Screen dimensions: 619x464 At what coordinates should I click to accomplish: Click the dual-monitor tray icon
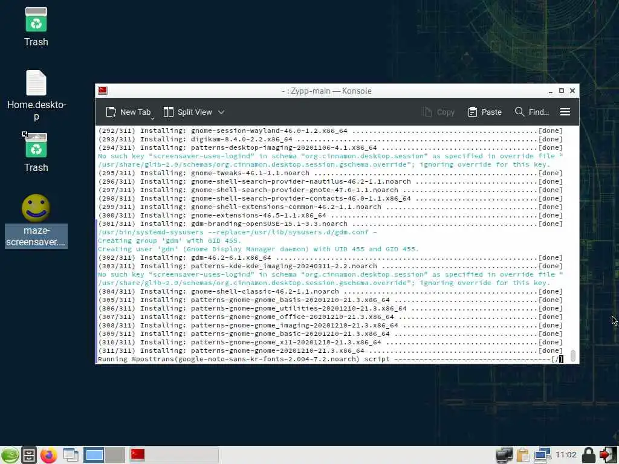click(x=504, y=456)
